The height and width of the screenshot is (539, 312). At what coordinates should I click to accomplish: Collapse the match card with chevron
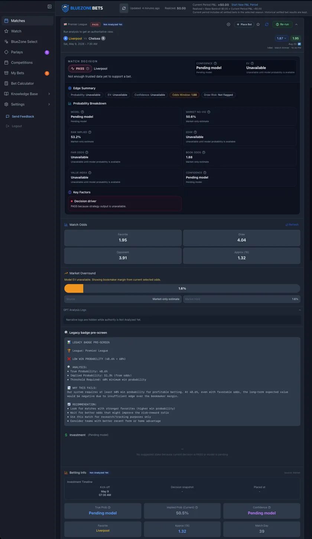pyautogui.click(x=296, y=25)
